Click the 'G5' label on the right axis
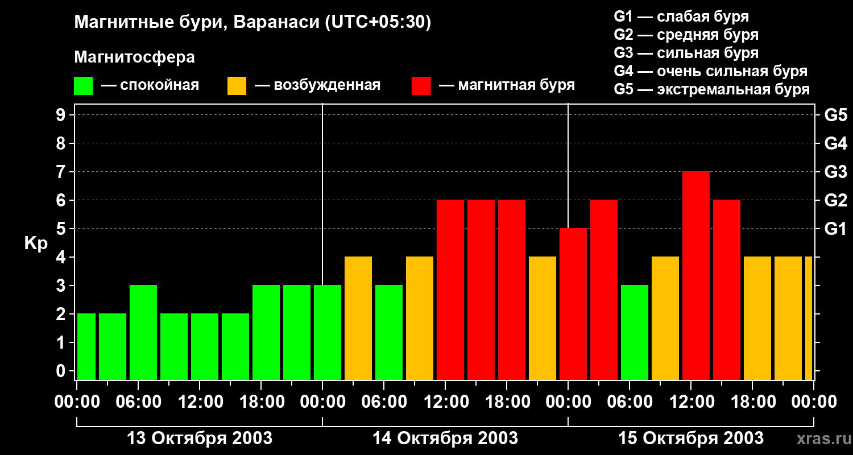Image resolution: width=853 pixels, height=455 pixels. pos(835,115)
